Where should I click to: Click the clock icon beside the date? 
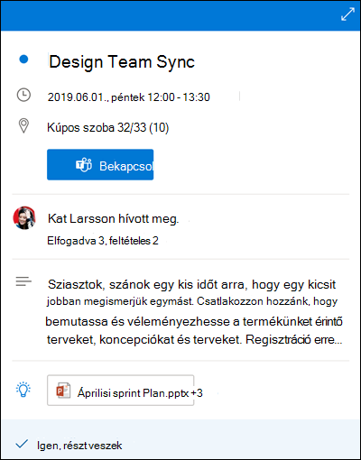[x=23, y=95]
